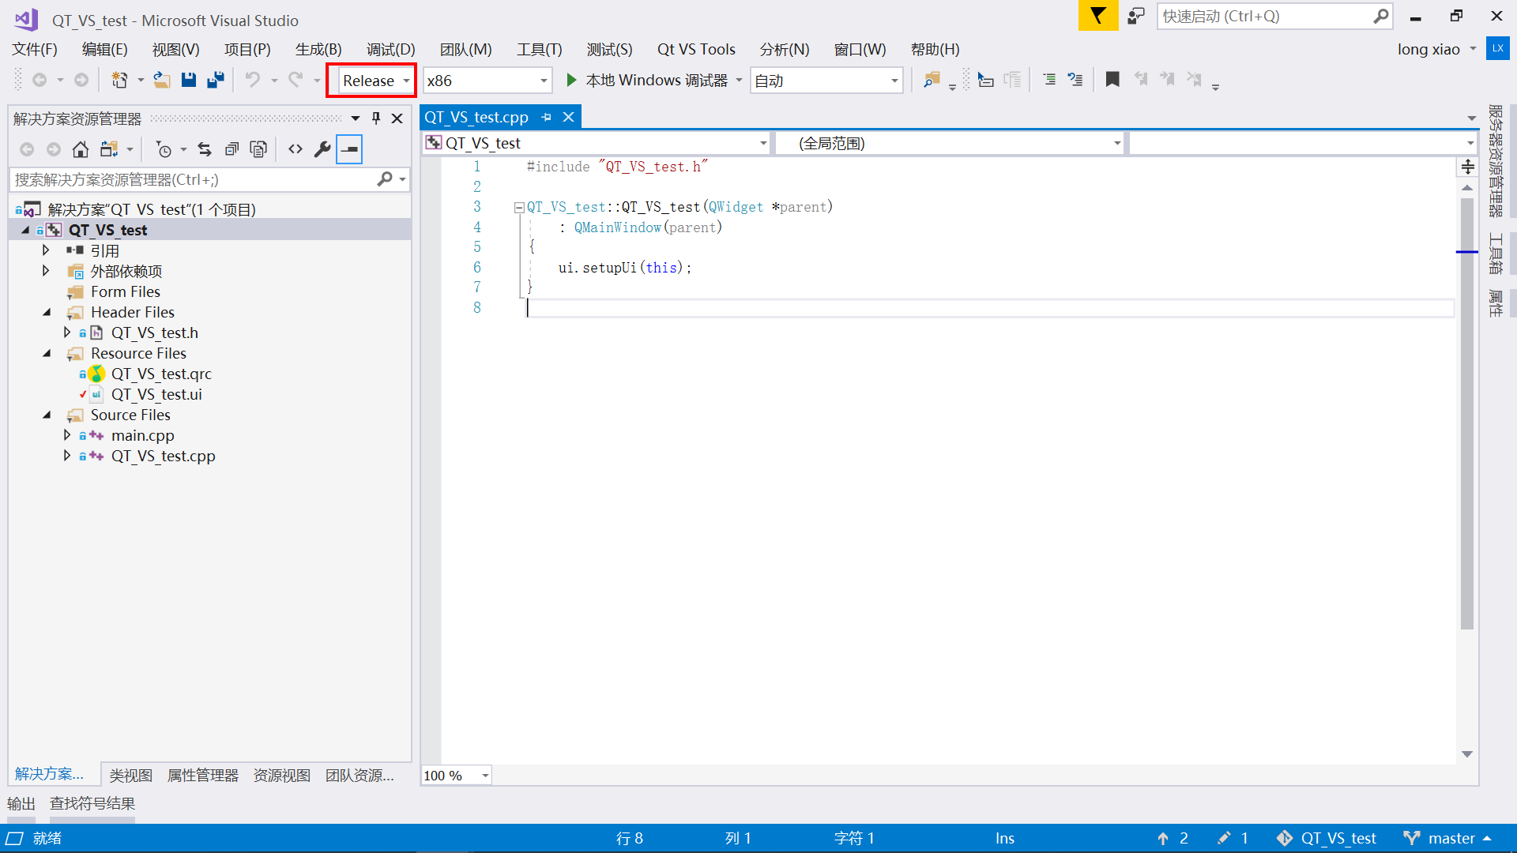The height and width of the screenshot is (853, 1517).
Task: Click the bookmark icon in toolbar
Action: click(1112, 80)
